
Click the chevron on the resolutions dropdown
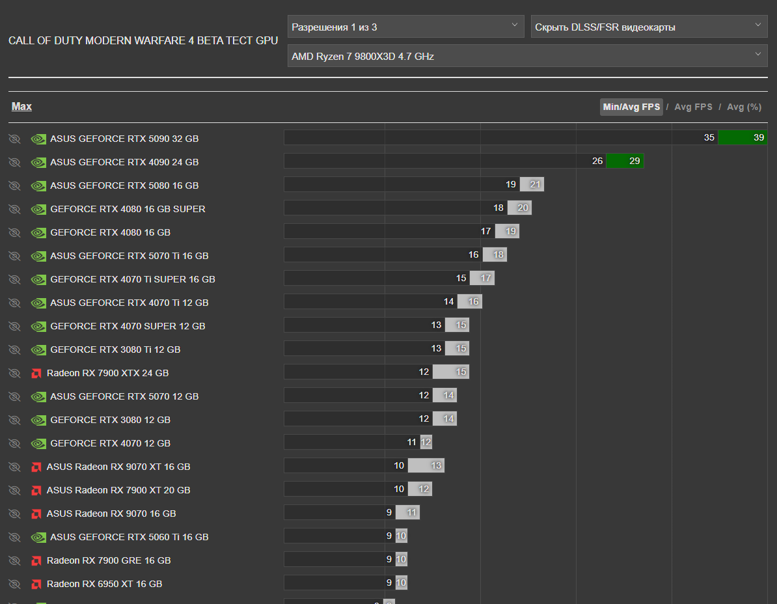[x=514, y=25]
